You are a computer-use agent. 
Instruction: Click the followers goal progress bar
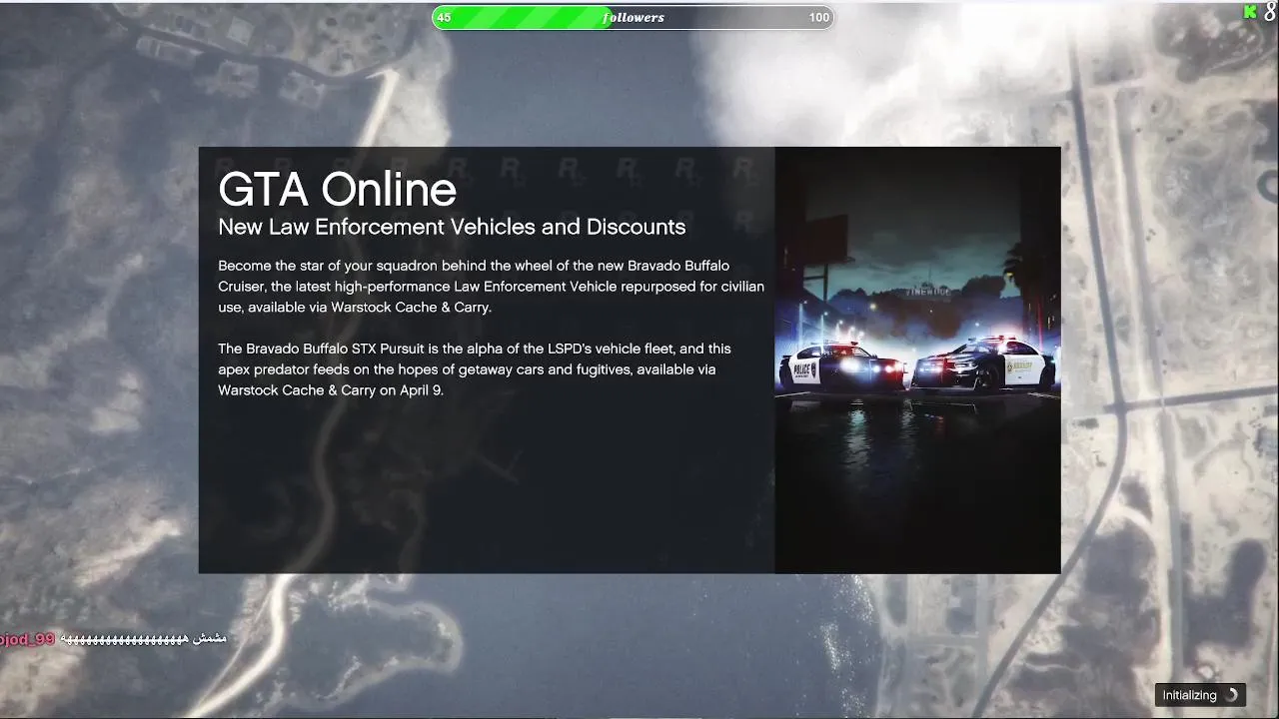point(633,17)
